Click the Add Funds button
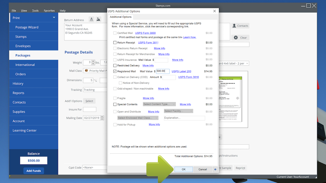The height and width of the screenshot is (183, 326). [x=34, y=171]
